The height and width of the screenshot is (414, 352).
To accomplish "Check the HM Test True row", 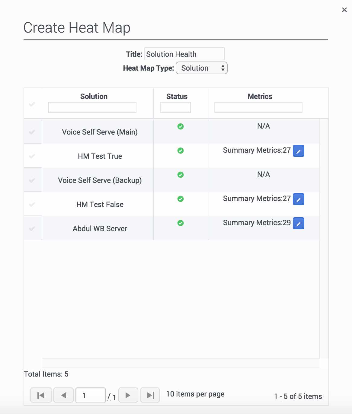I will click(x=32, y=156).
